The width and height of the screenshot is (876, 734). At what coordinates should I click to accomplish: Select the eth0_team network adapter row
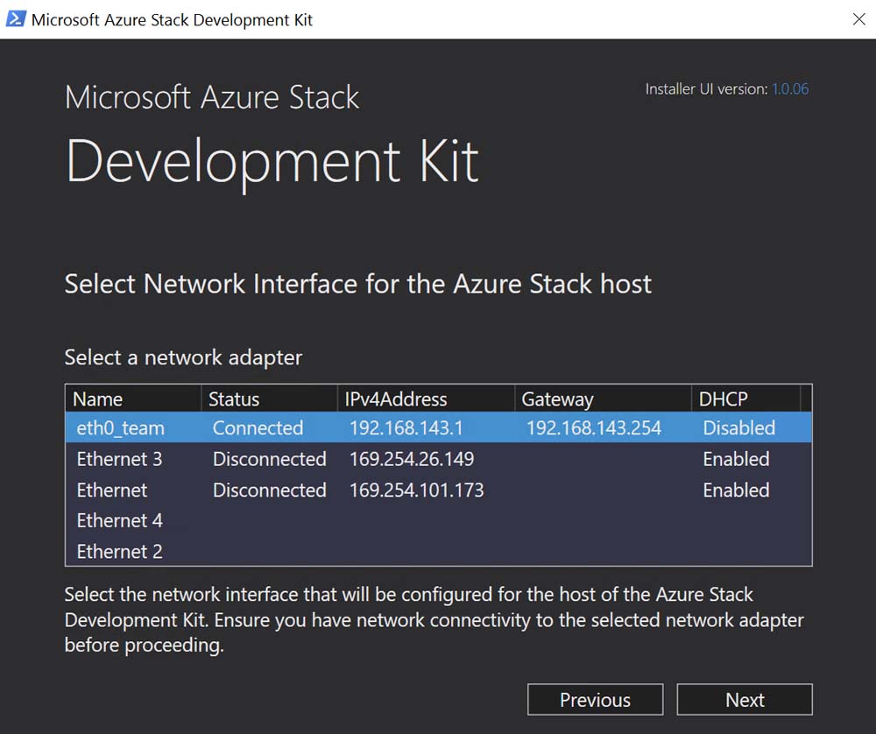pyautogui.click(x=120, y=428)
